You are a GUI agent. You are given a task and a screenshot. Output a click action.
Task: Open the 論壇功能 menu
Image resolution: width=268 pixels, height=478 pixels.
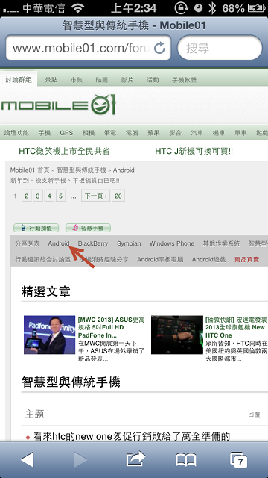pyautogui.click(x=16, y=133)
